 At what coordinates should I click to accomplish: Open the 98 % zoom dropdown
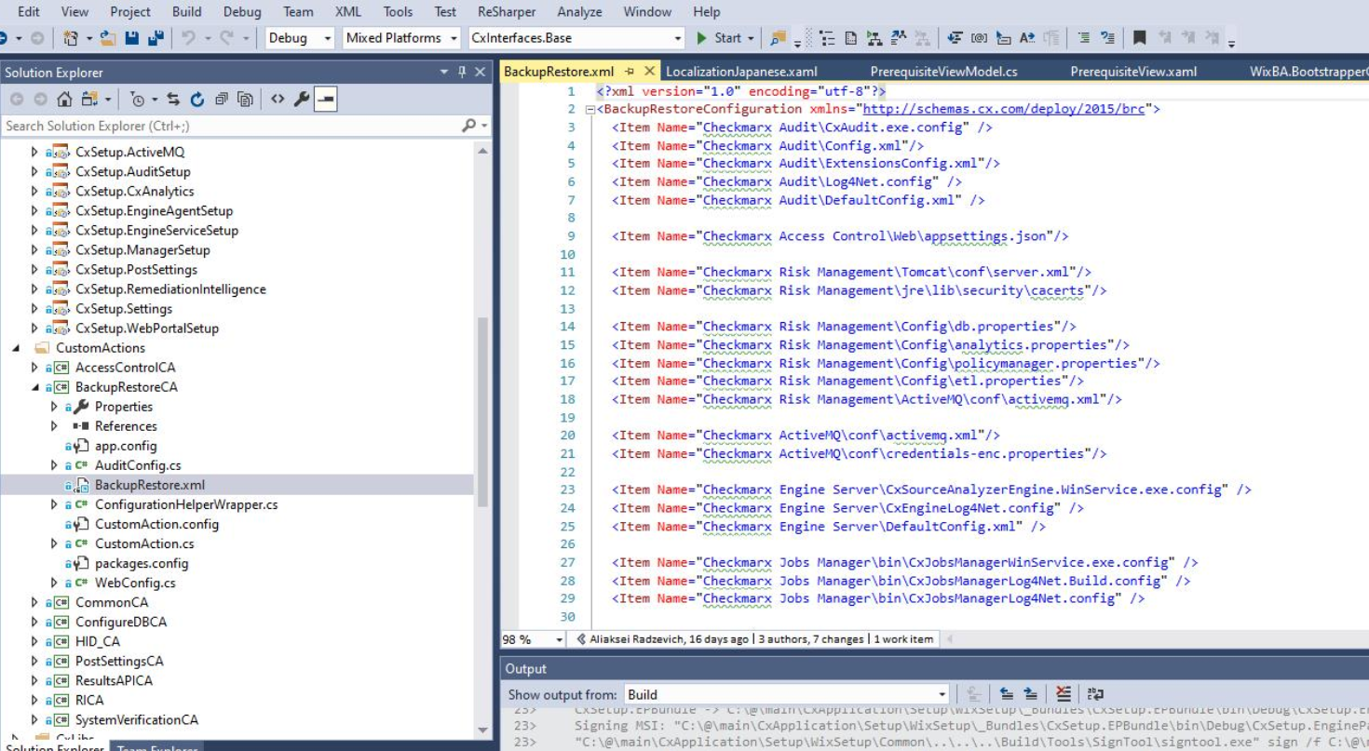pyautogui.click(x=560, y=639)
